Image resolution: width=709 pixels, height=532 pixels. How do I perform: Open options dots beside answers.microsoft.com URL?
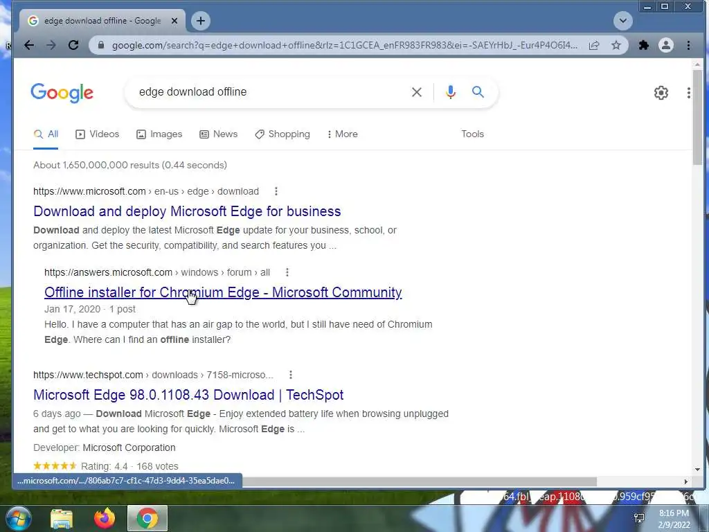287,272
